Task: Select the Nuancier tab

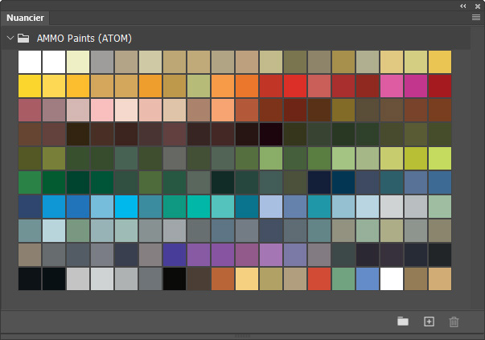Action: (x=25, y=18)
